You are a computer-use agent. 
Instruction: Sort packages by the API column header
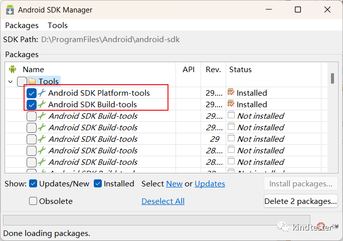pos(189,70)
